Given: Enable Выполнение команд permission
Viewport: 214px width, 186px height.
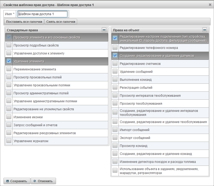Looking at the screenshot, I should point(115,79).
